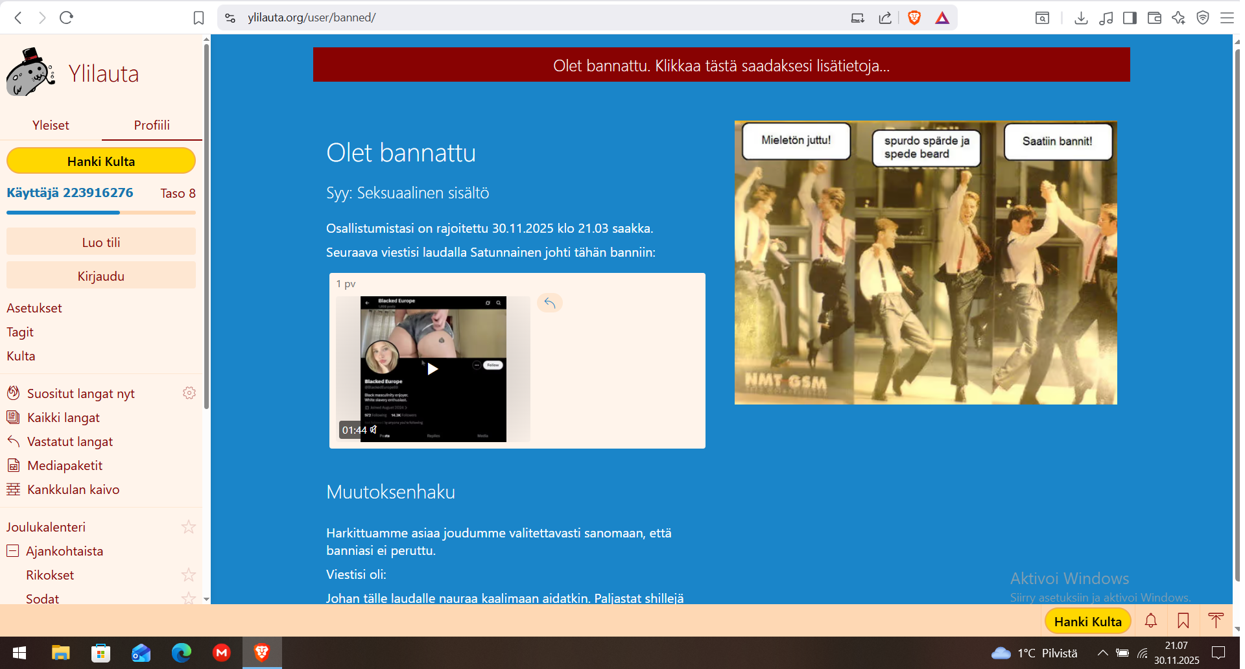Open Mediapaketit
This screenshot has height=669, width=1245.
tap(65, 465)
